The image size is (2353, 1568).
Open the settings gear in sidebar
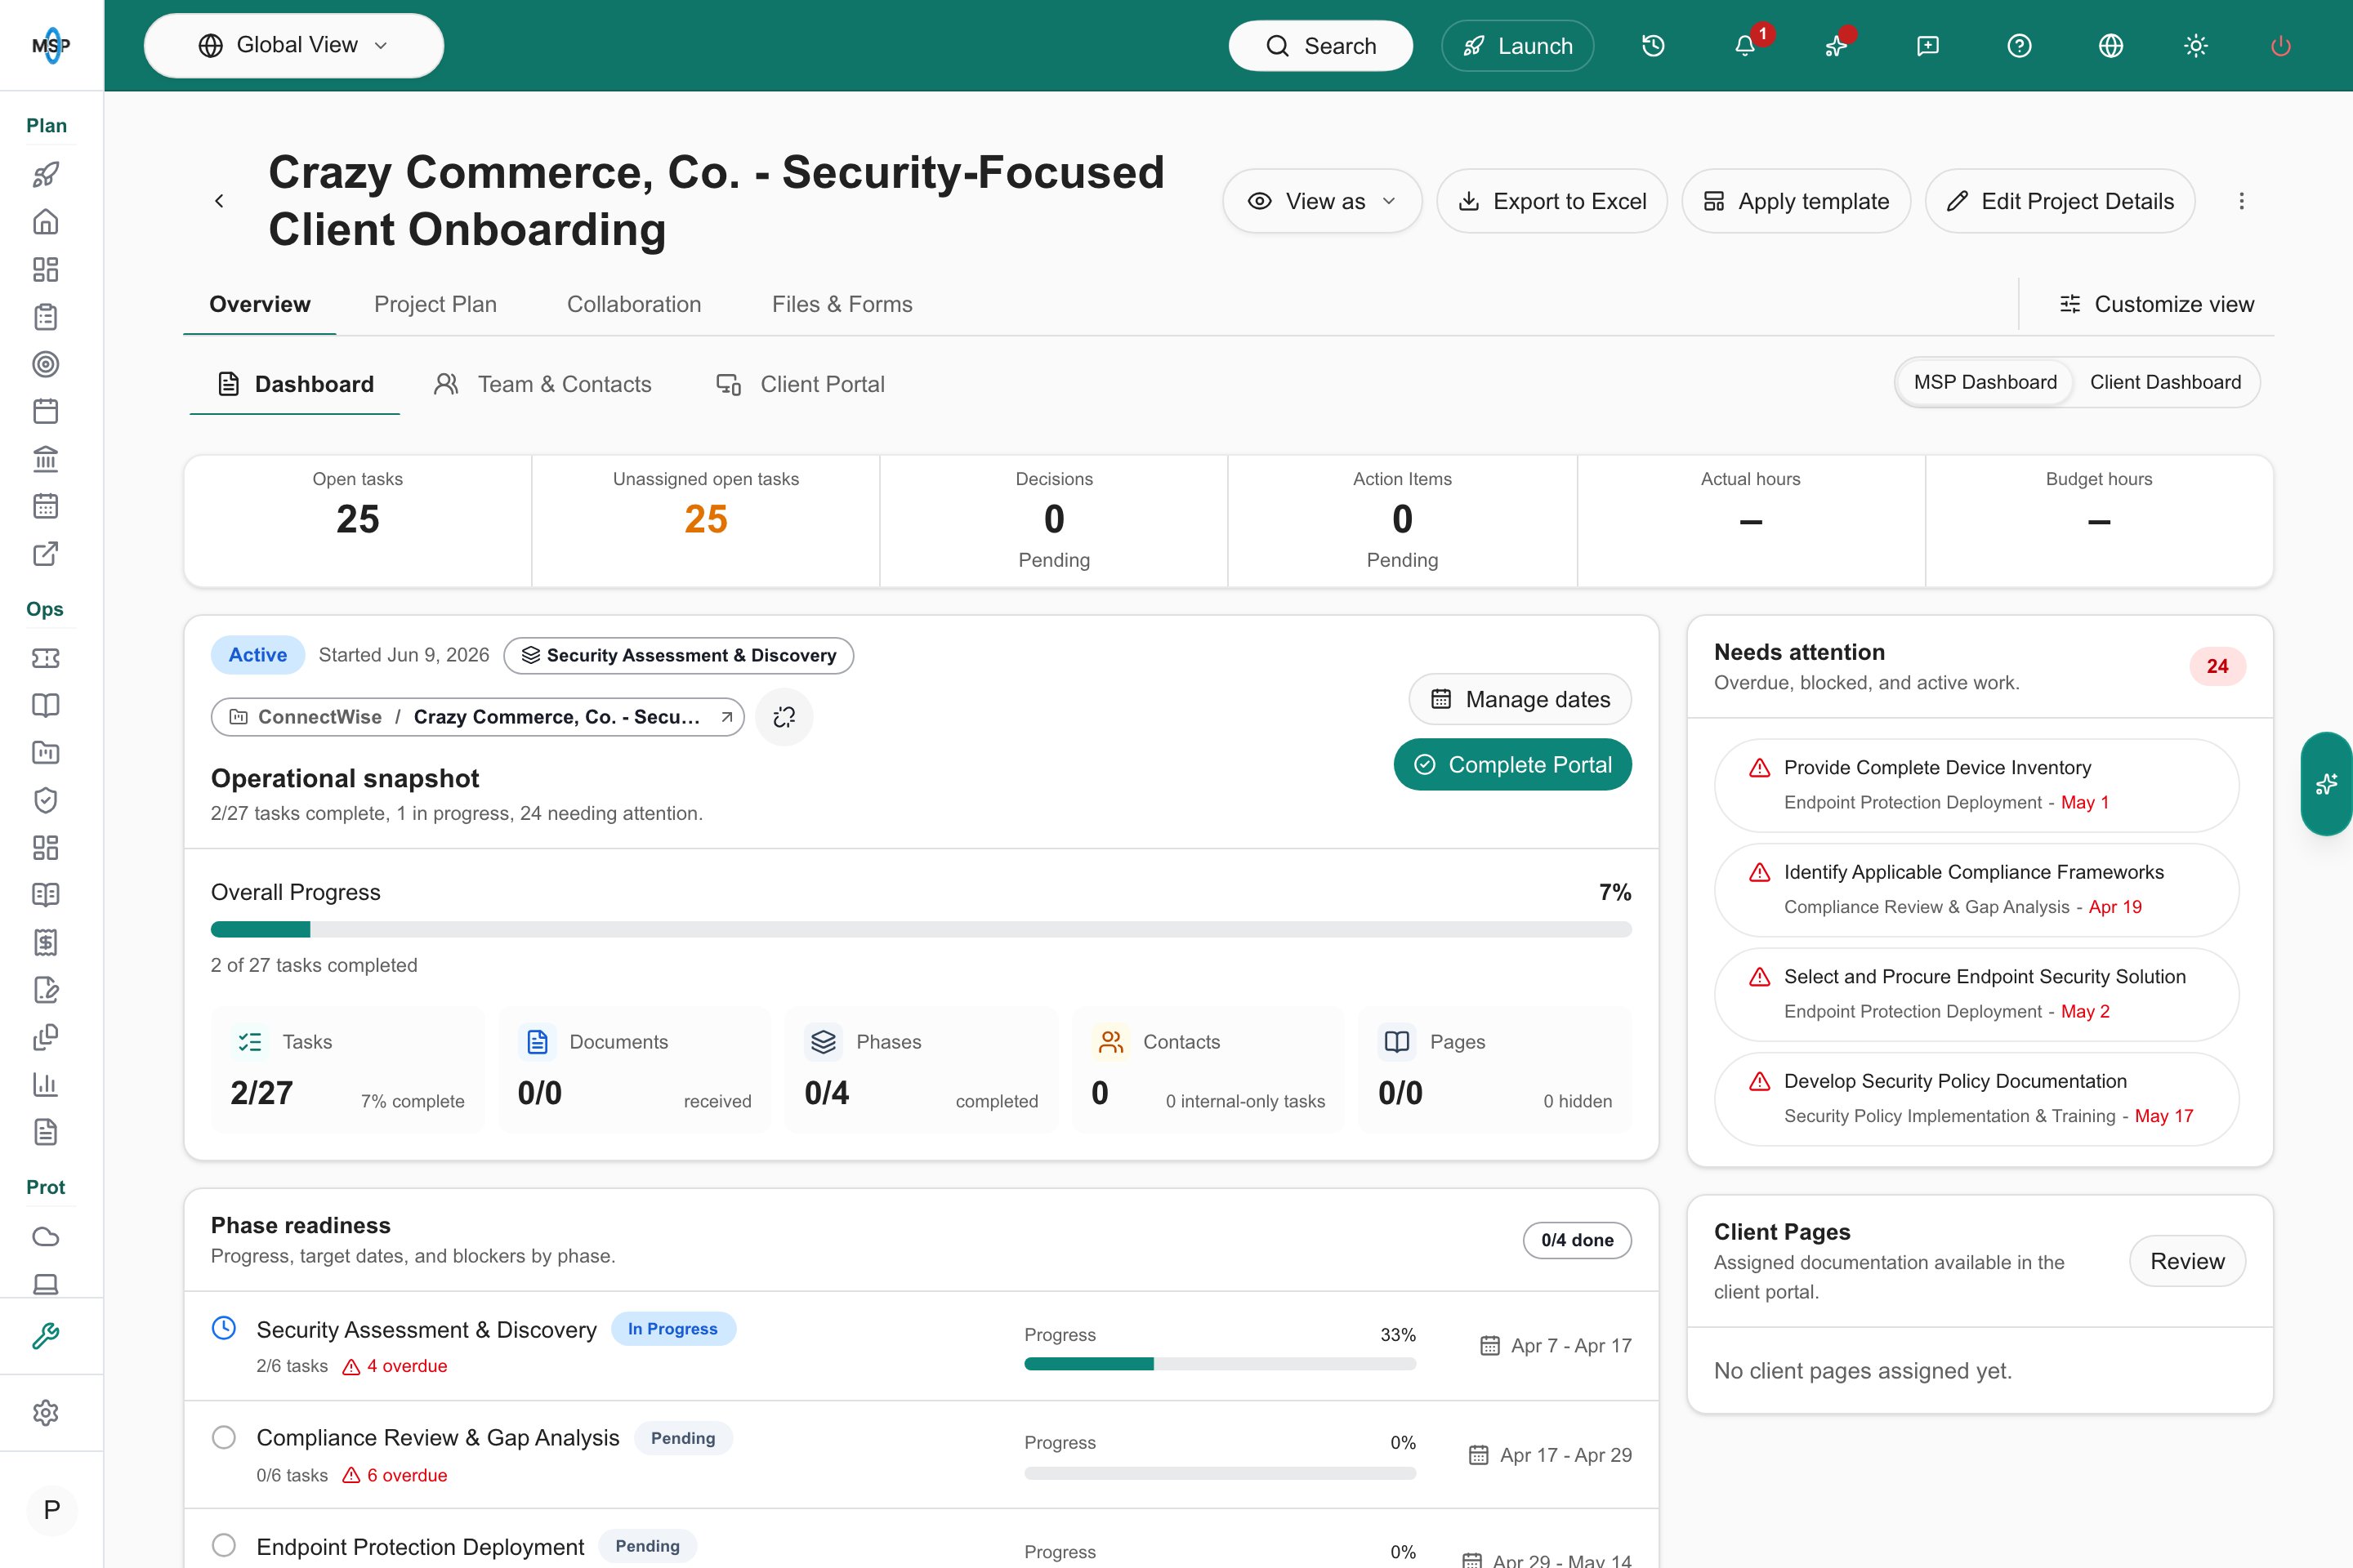[46, 1412]
